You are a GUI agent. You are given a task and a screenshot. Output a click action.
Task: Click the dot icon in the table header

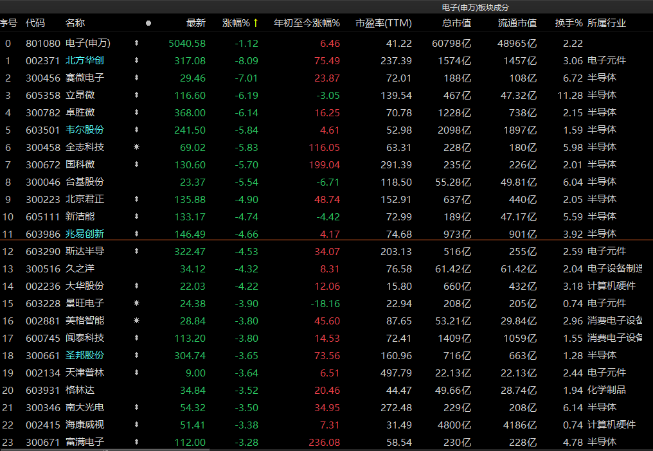click(x=148, y=23)
